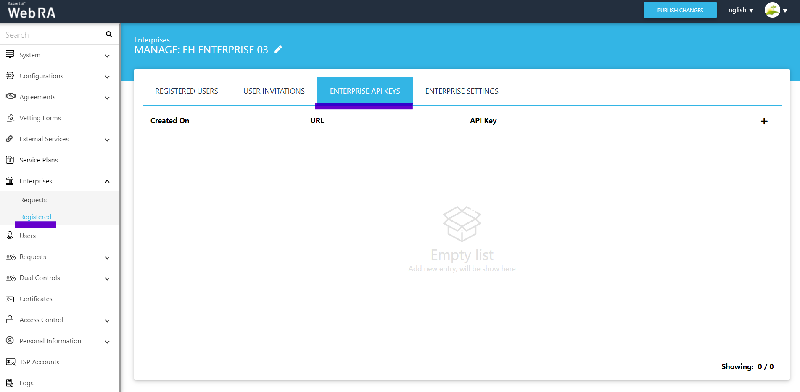
Task: Switch to the Registered Users tab
Action: tap(186, 91)
